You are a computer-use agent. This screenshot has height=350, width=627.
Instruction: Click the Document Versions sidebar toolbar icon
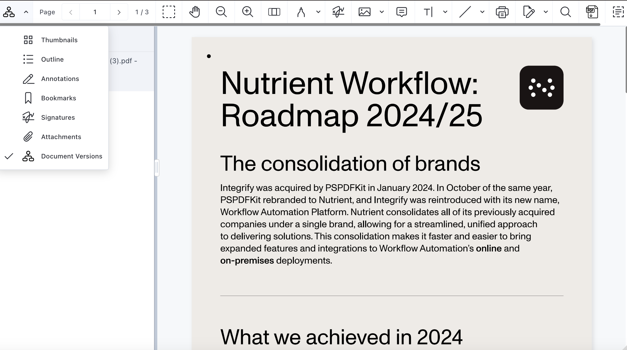pyautogui.click(x=9, y=12)
